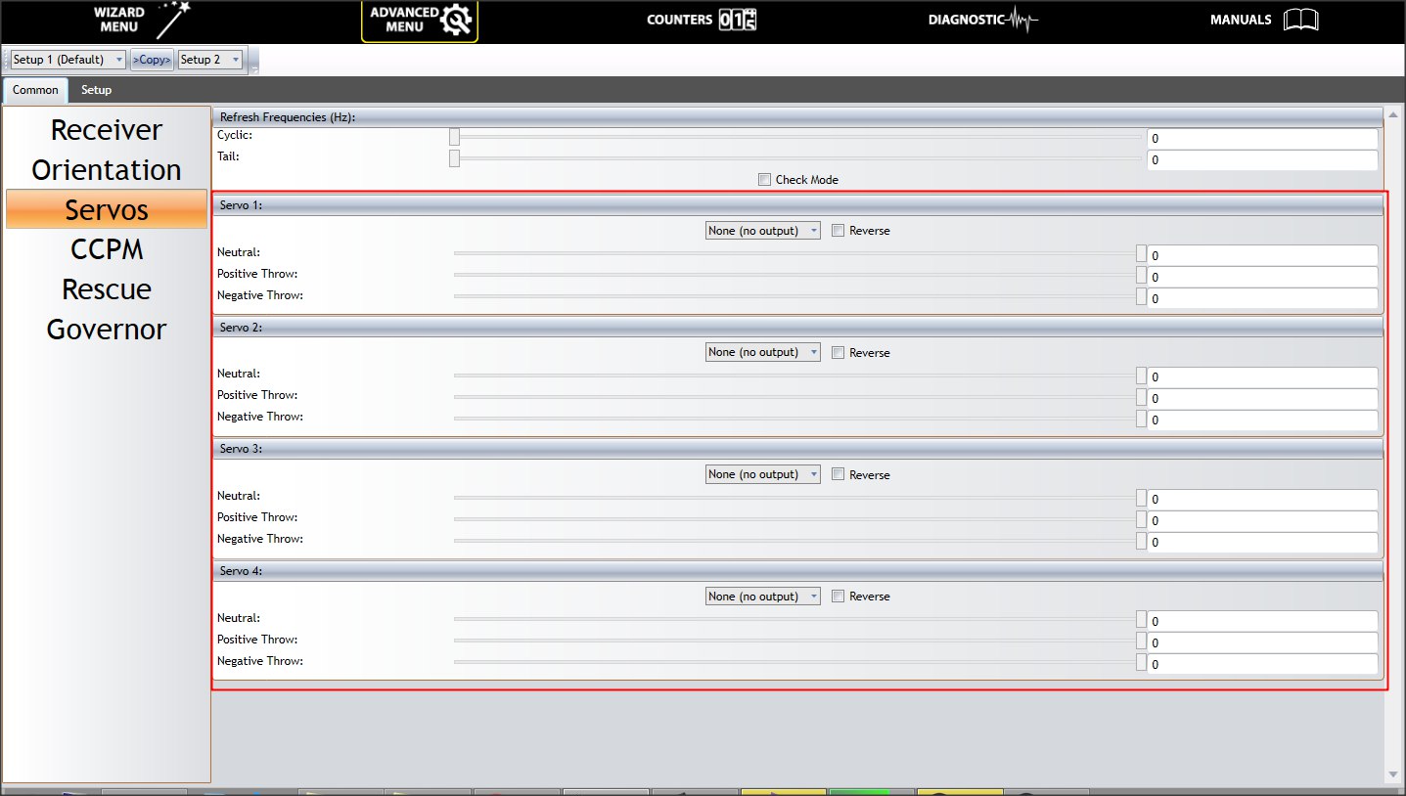Click the Advanced Menu gear icon

click(455, 21)
